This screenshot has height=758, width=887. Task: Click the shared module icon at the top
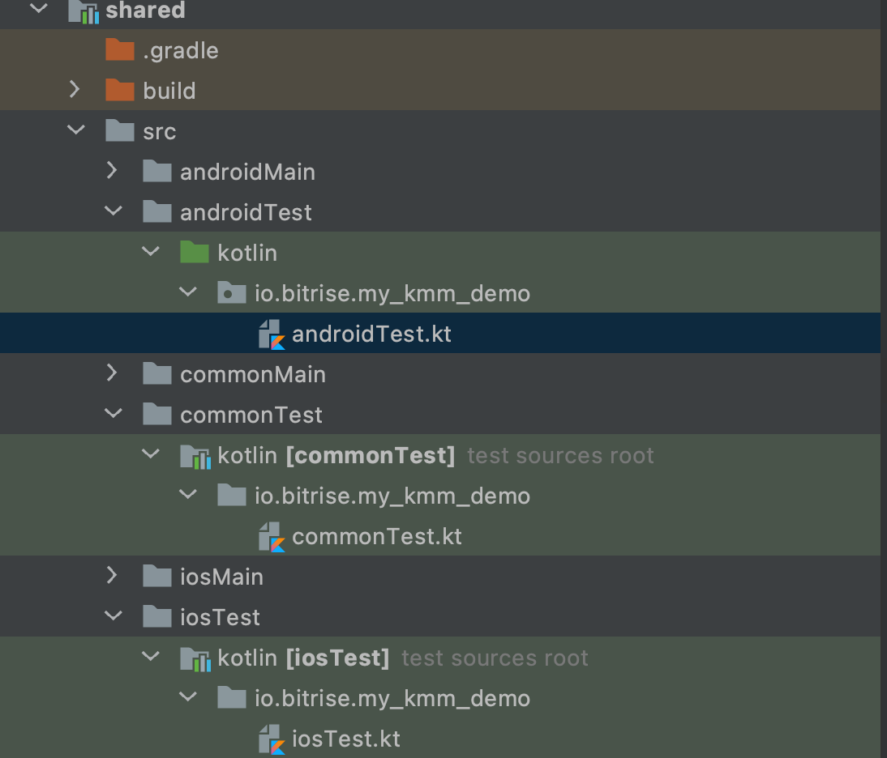point(83,11)
